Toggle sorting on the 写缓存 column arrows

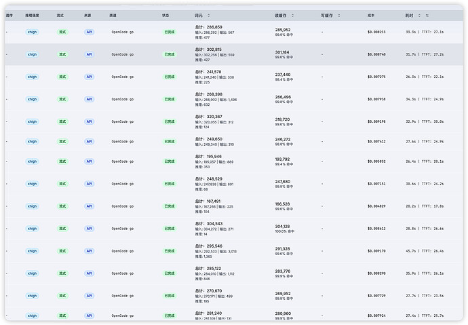338,16
